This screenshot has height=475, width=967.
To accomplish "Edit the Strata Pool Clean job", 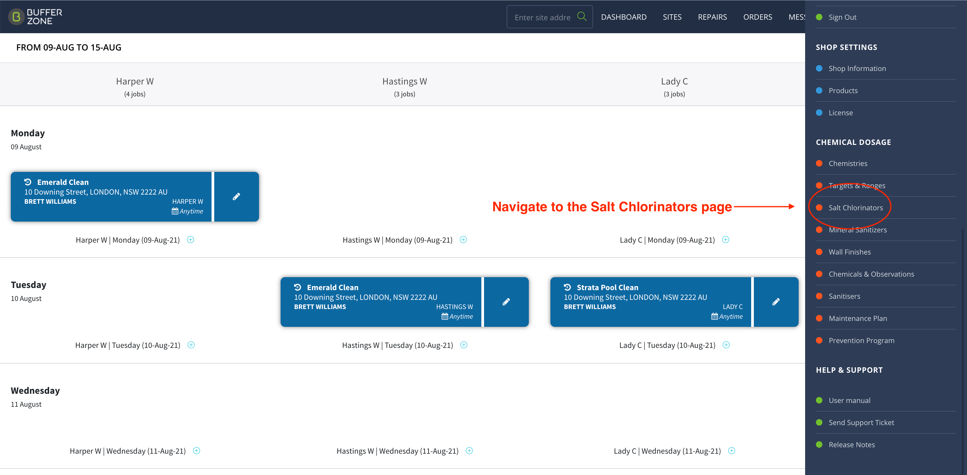I will click(776, 302).
